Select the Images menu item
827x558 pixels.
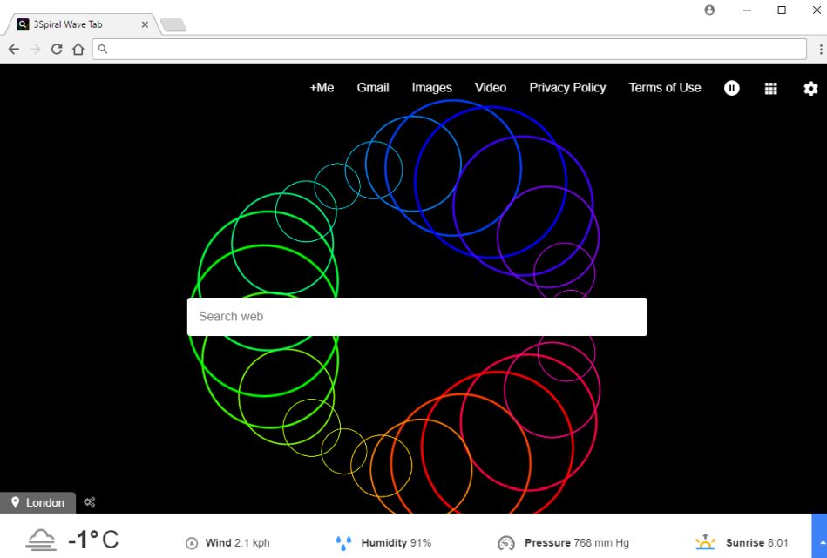[x=431, y=87]
